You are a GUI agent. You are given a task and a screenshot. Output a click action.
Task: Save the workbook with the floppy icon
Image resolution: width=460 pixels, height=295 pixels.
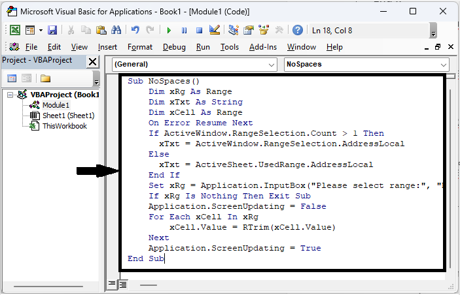coord(52,30)
